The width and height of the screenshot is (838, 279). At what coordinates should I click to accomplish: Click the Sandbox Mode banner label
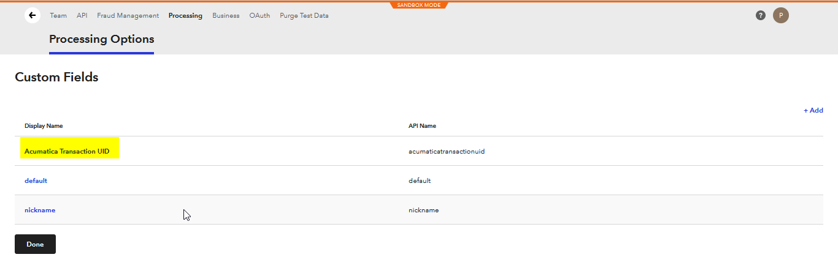click(419, 5)
